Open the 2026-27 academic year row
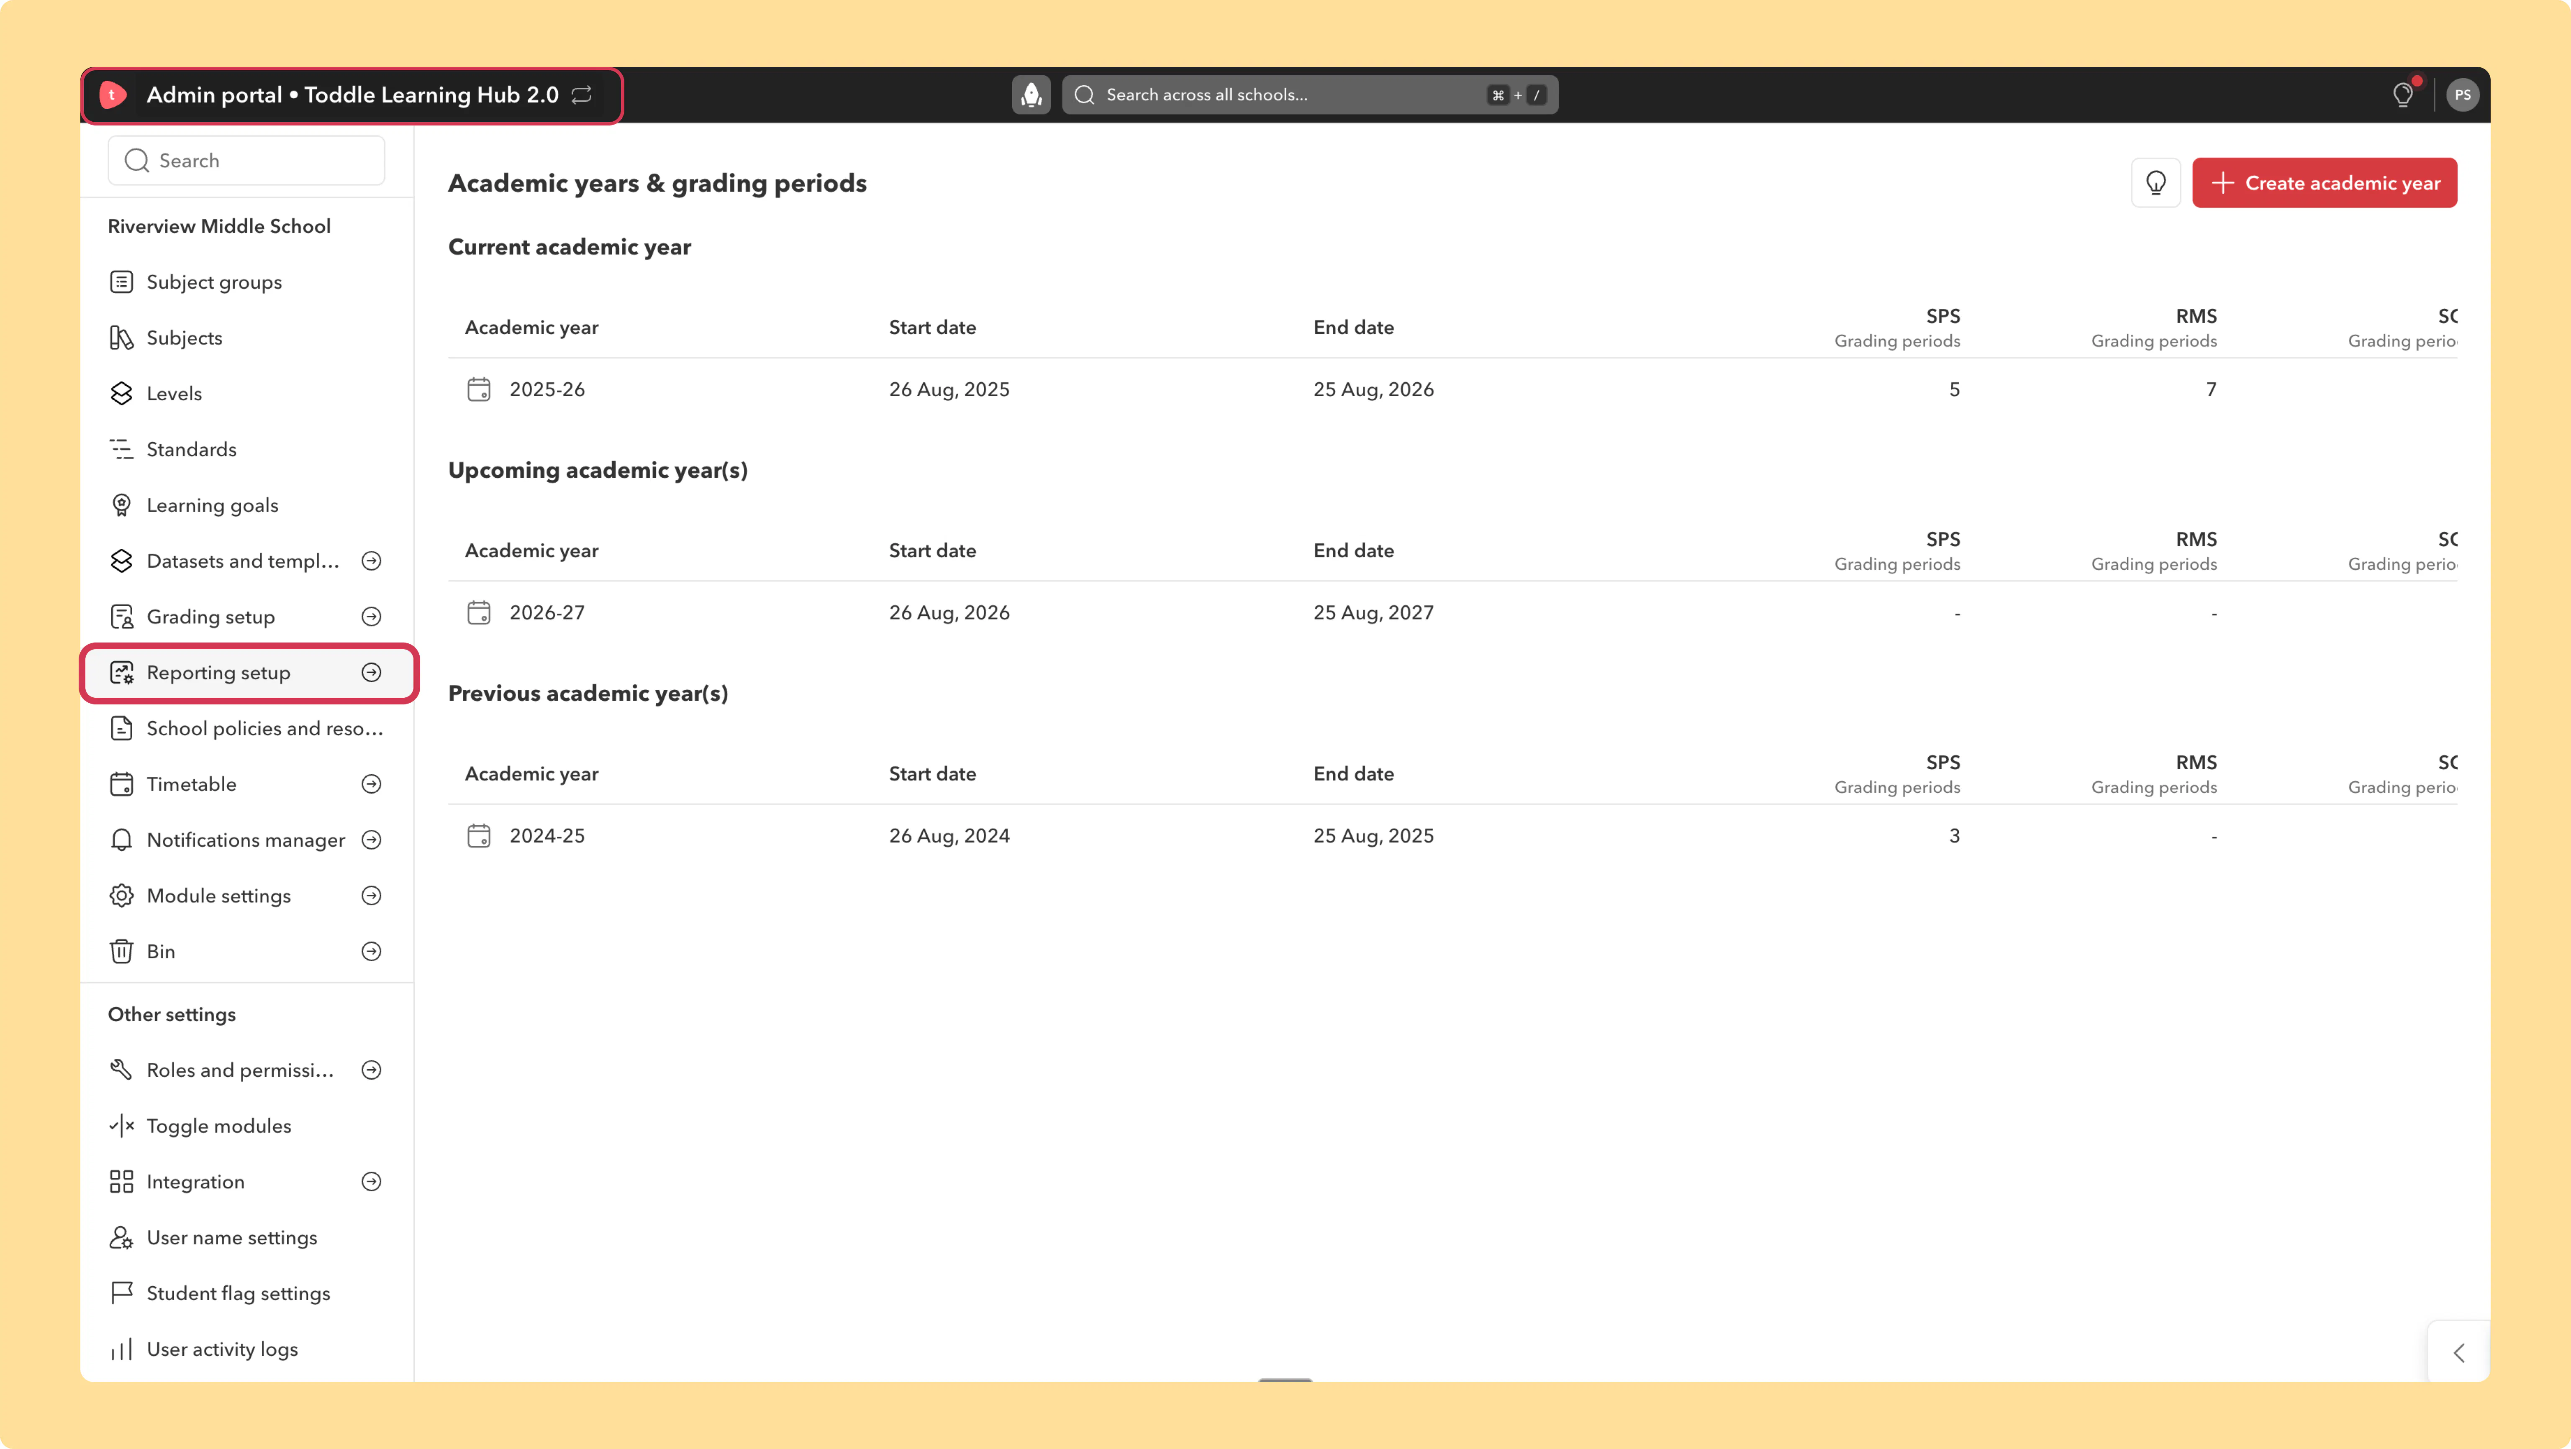The image size is (2571, 1449). [x=1452, y=613]
